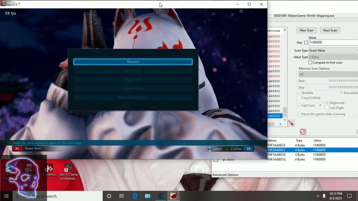Click the New Scan button

click(307, 30)
